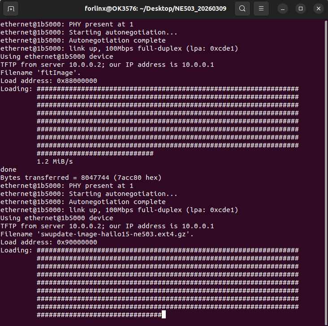The width and height of the screenshot is (328, 326).
Task: Click the terminal vertical scrollbar
Action: (x=326, y=172)
